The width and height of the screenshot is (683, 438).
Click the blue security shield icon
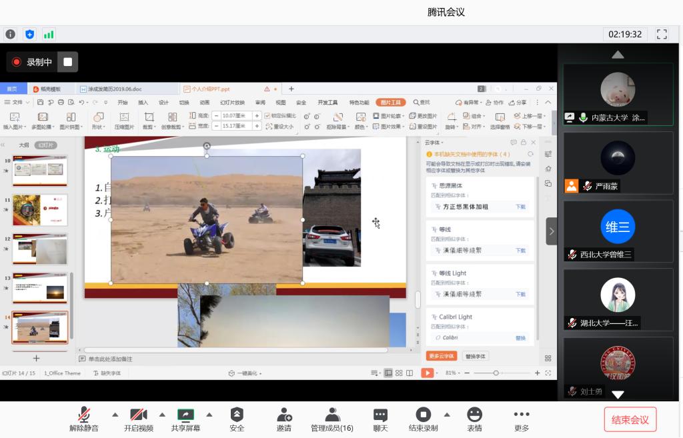tap(29, 34)
